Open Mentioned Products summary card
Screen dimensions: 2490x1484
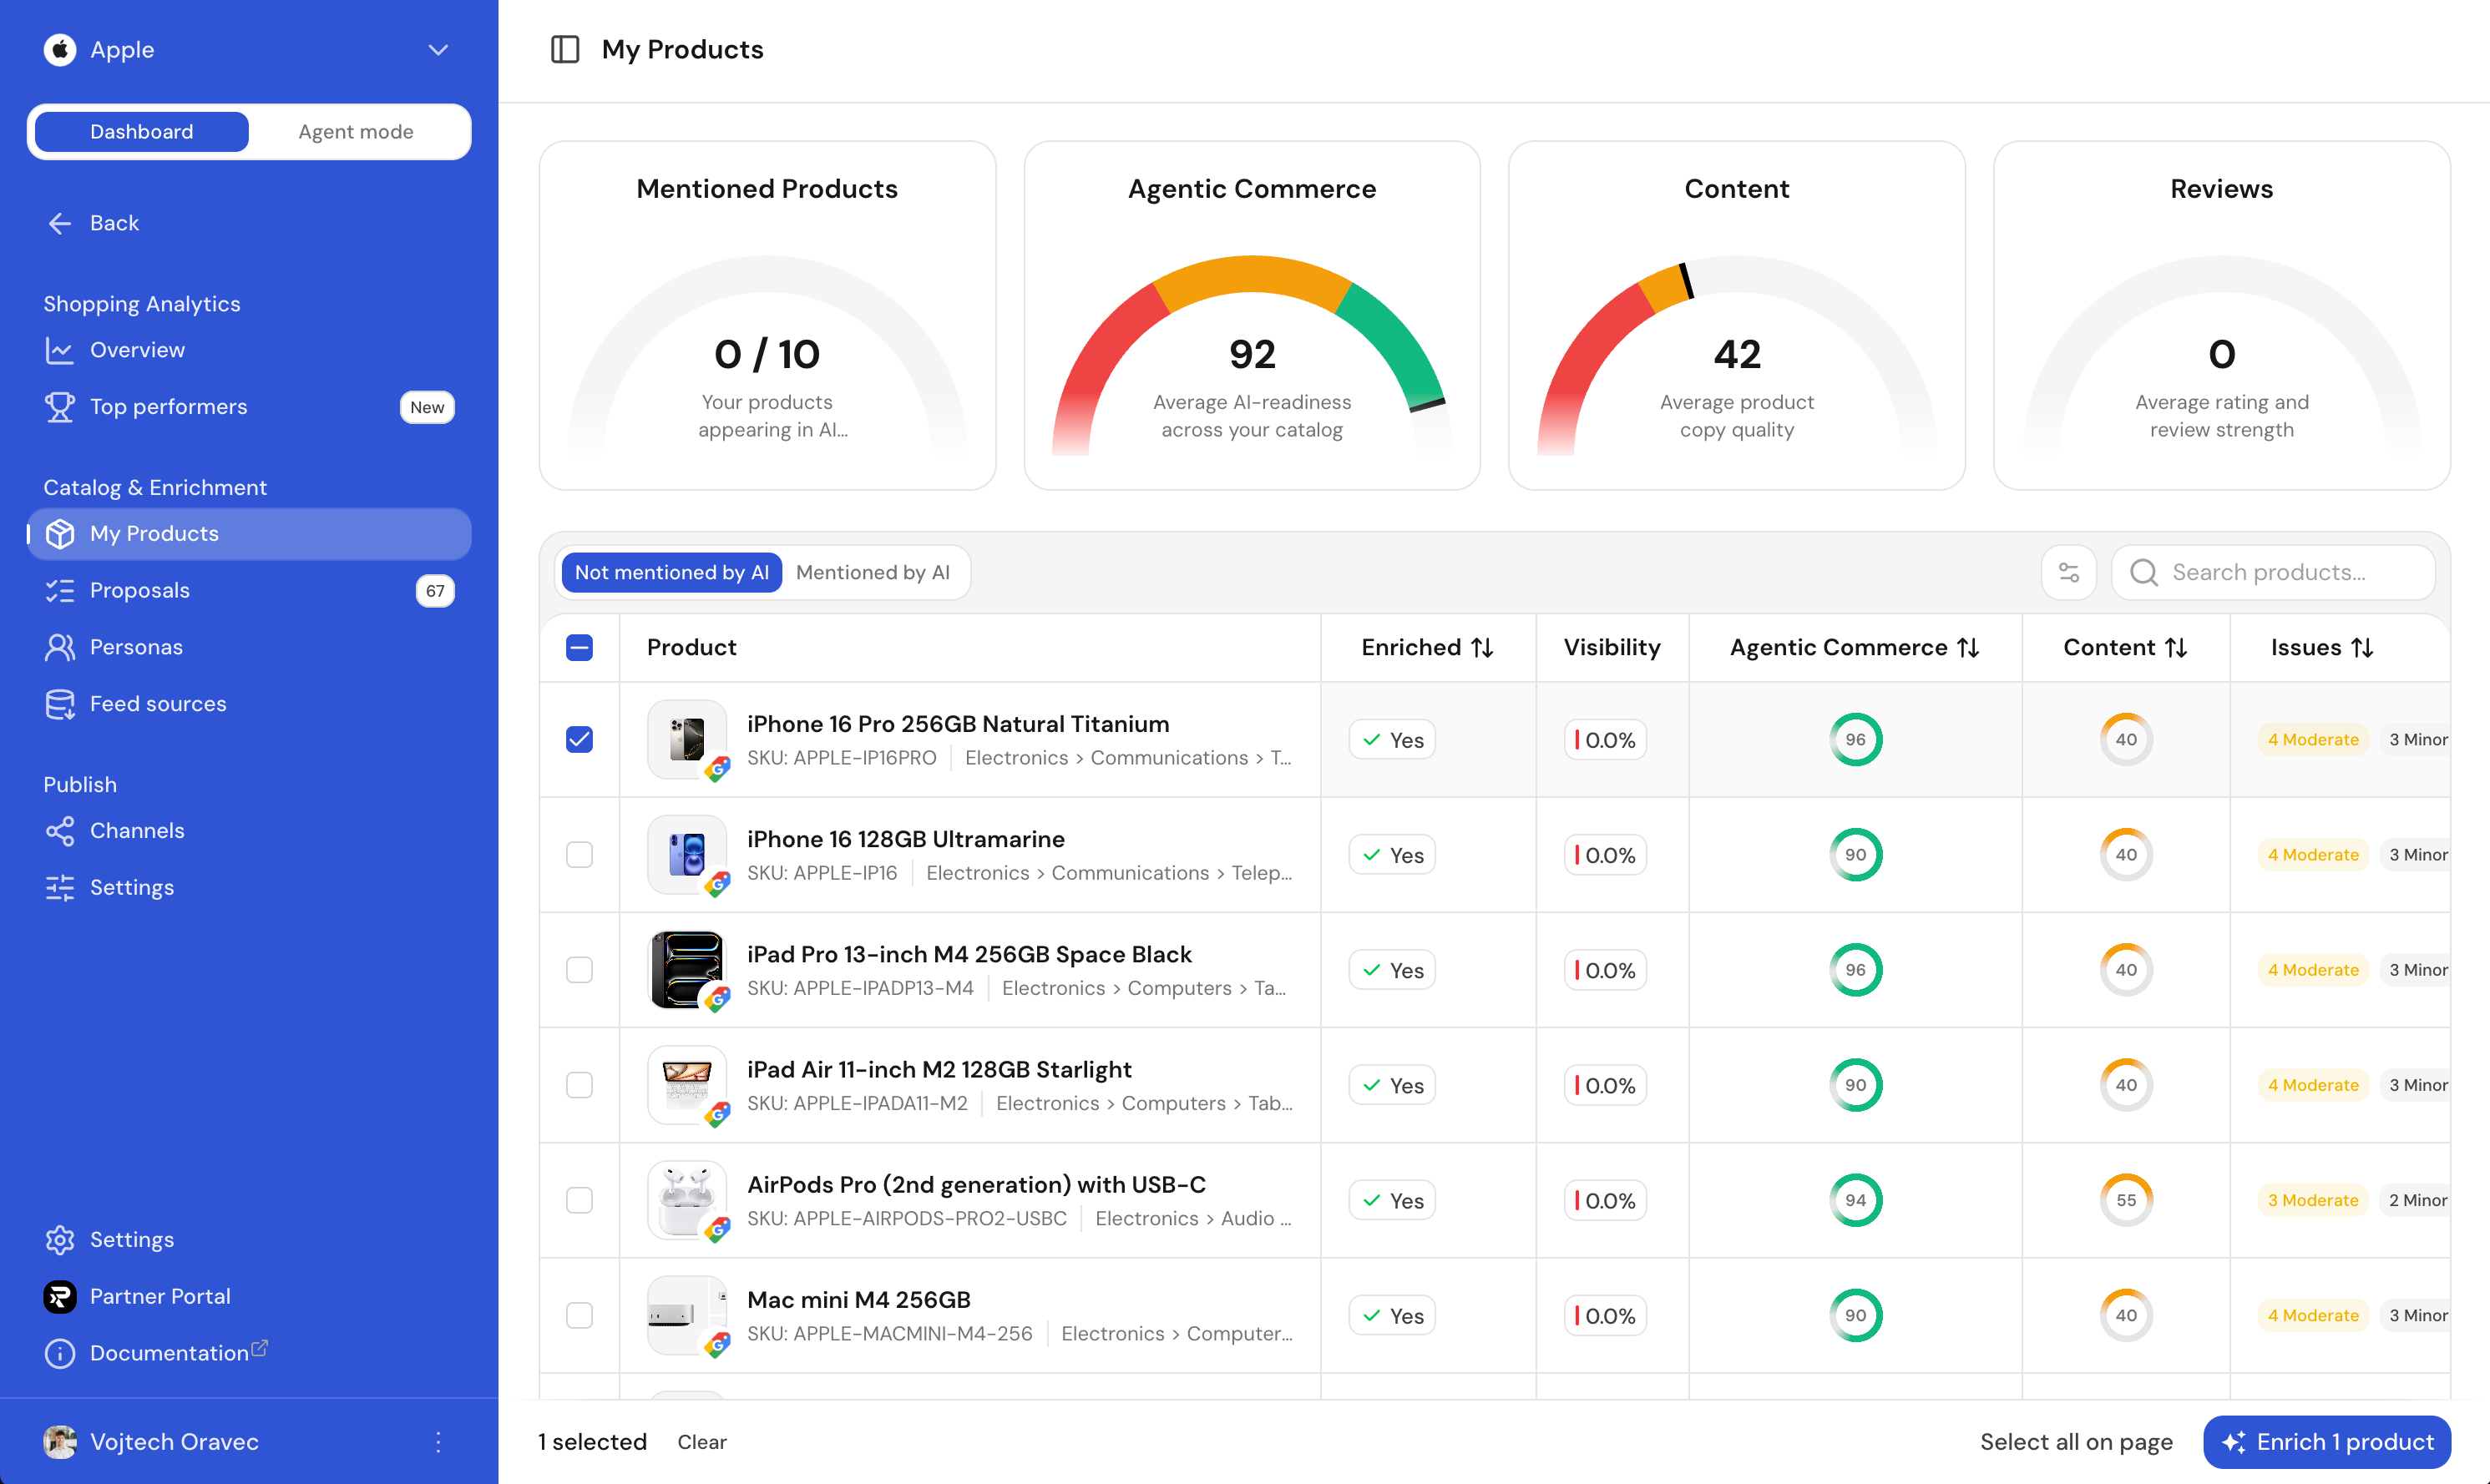tap(767, 315)
